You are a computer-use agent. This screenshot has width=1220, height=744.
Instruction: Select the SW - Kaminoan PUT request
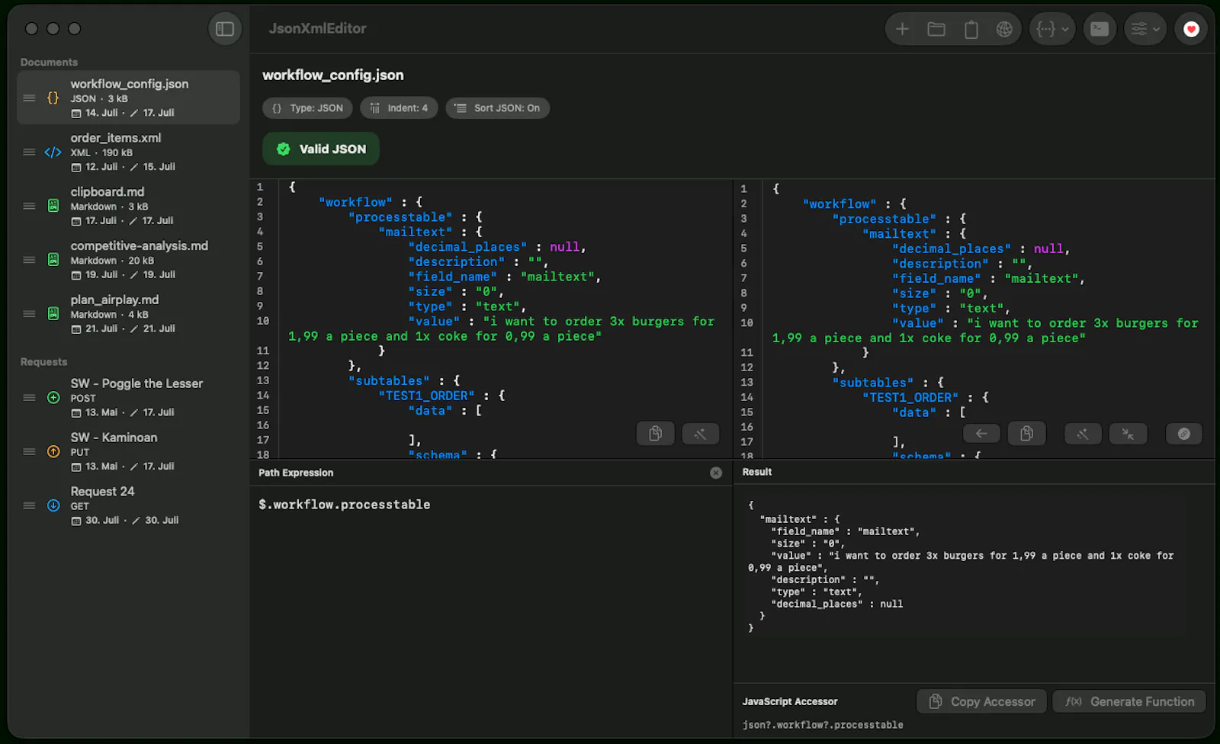tap(128, 451)
